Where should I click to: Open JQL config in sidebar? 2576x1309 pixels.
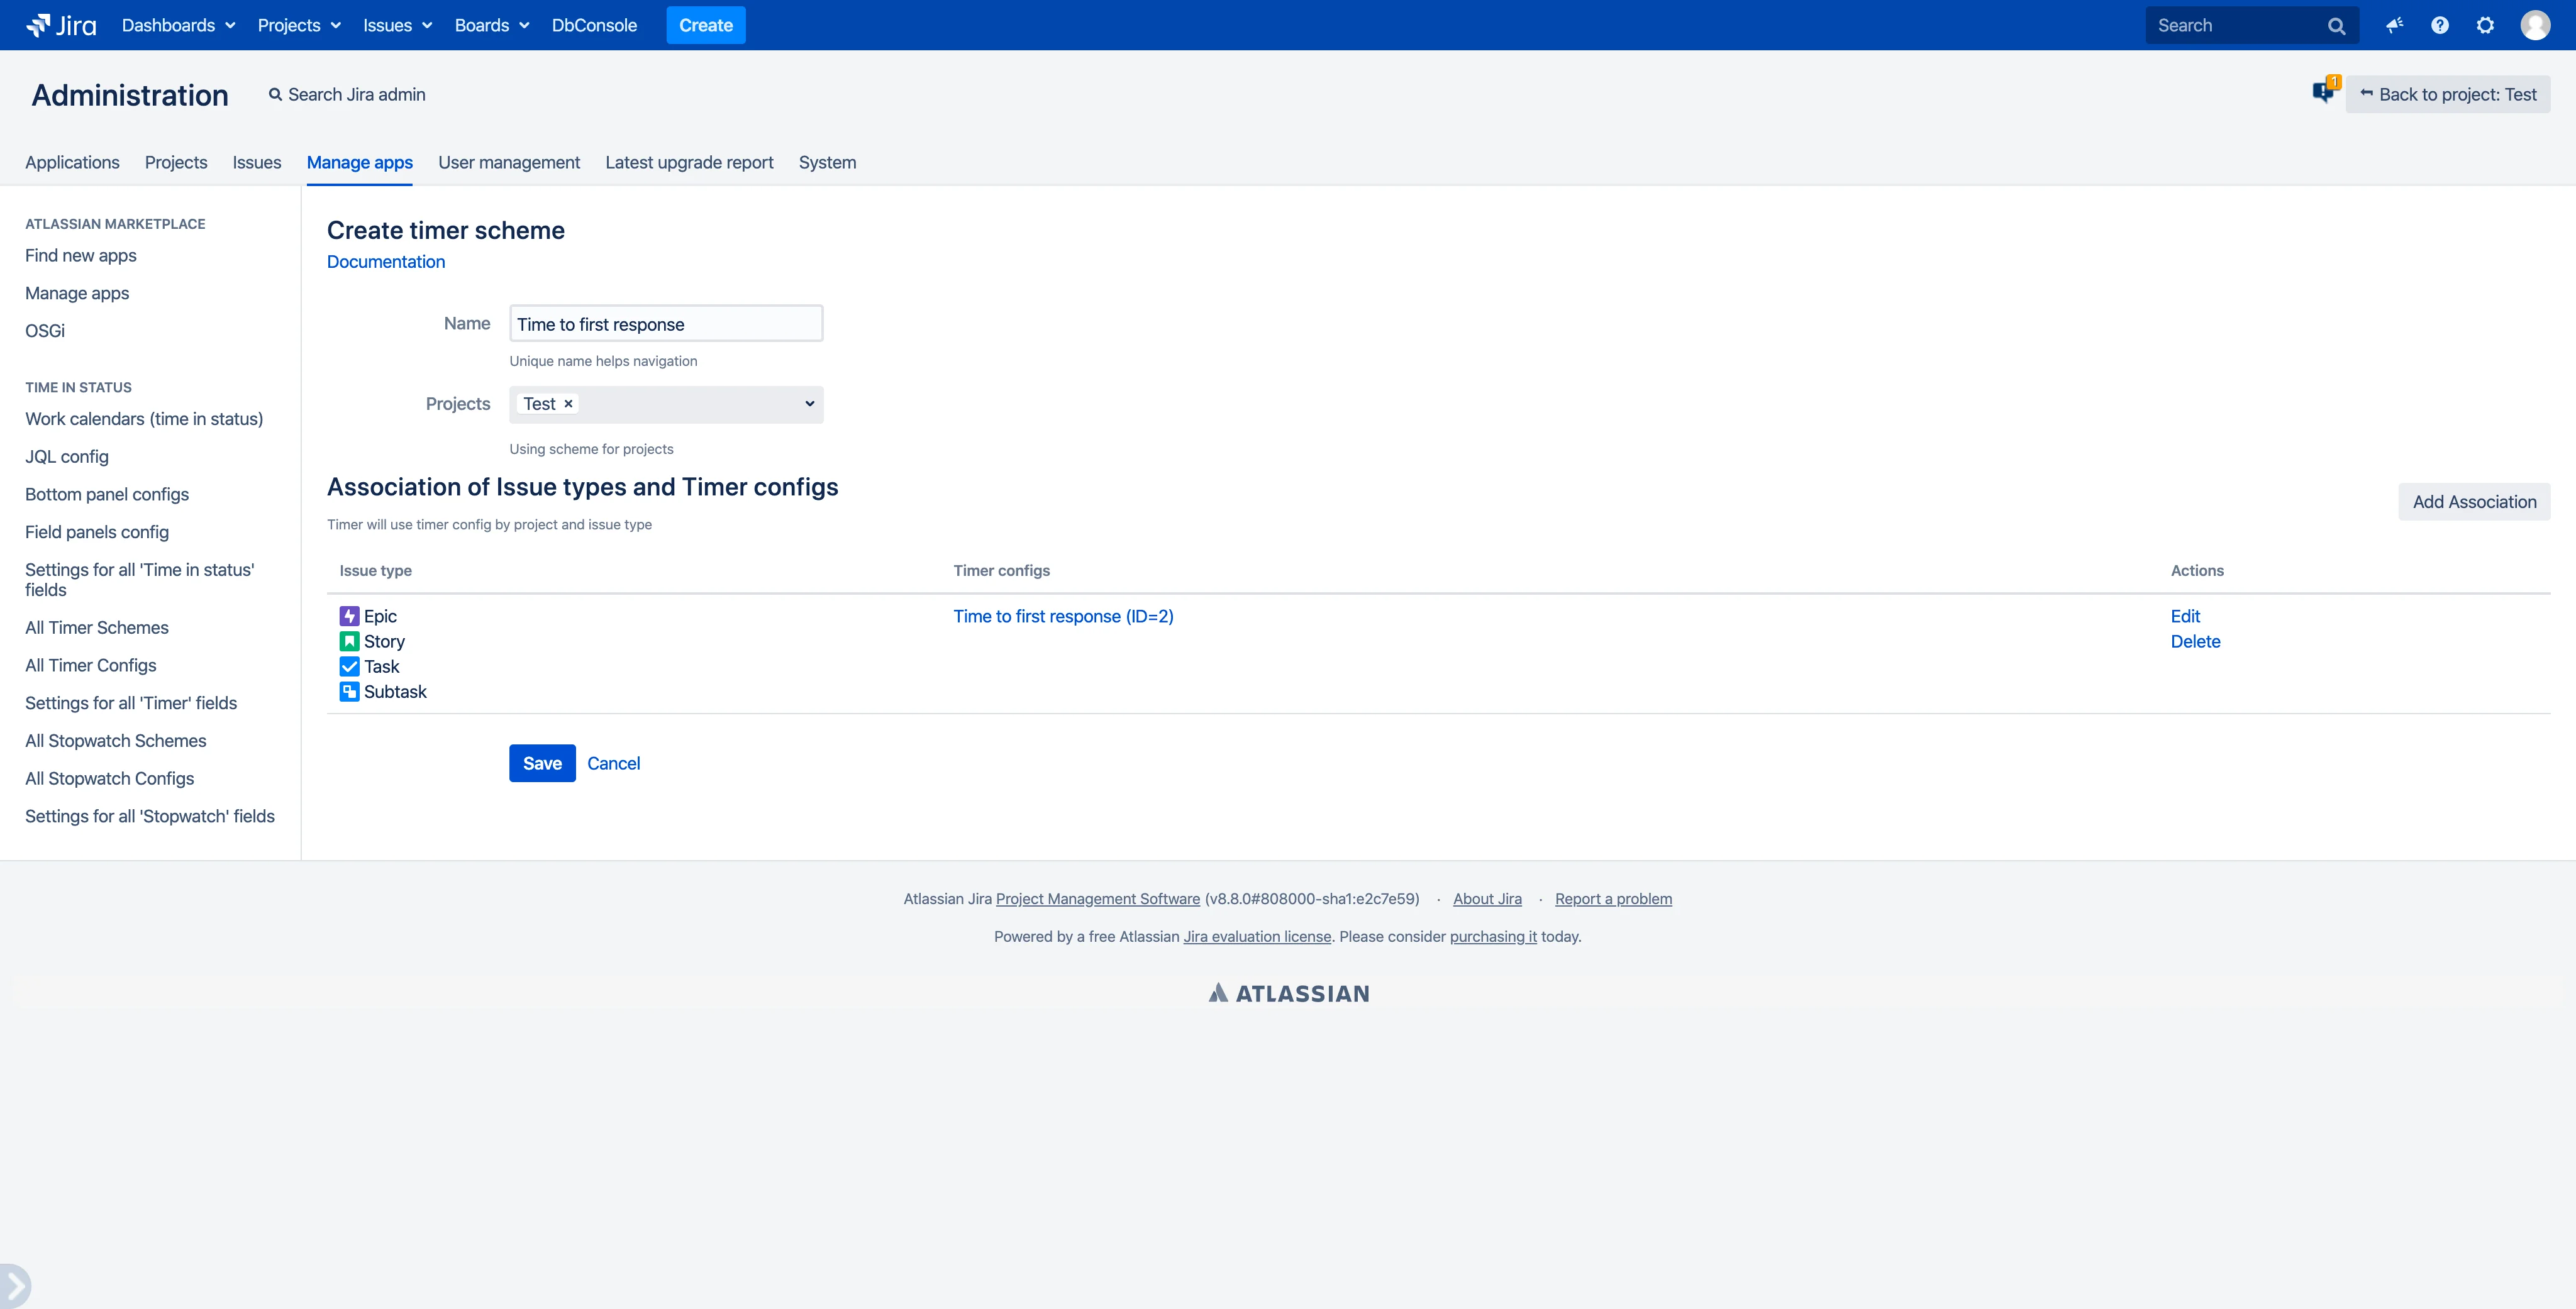click(67, 457)
